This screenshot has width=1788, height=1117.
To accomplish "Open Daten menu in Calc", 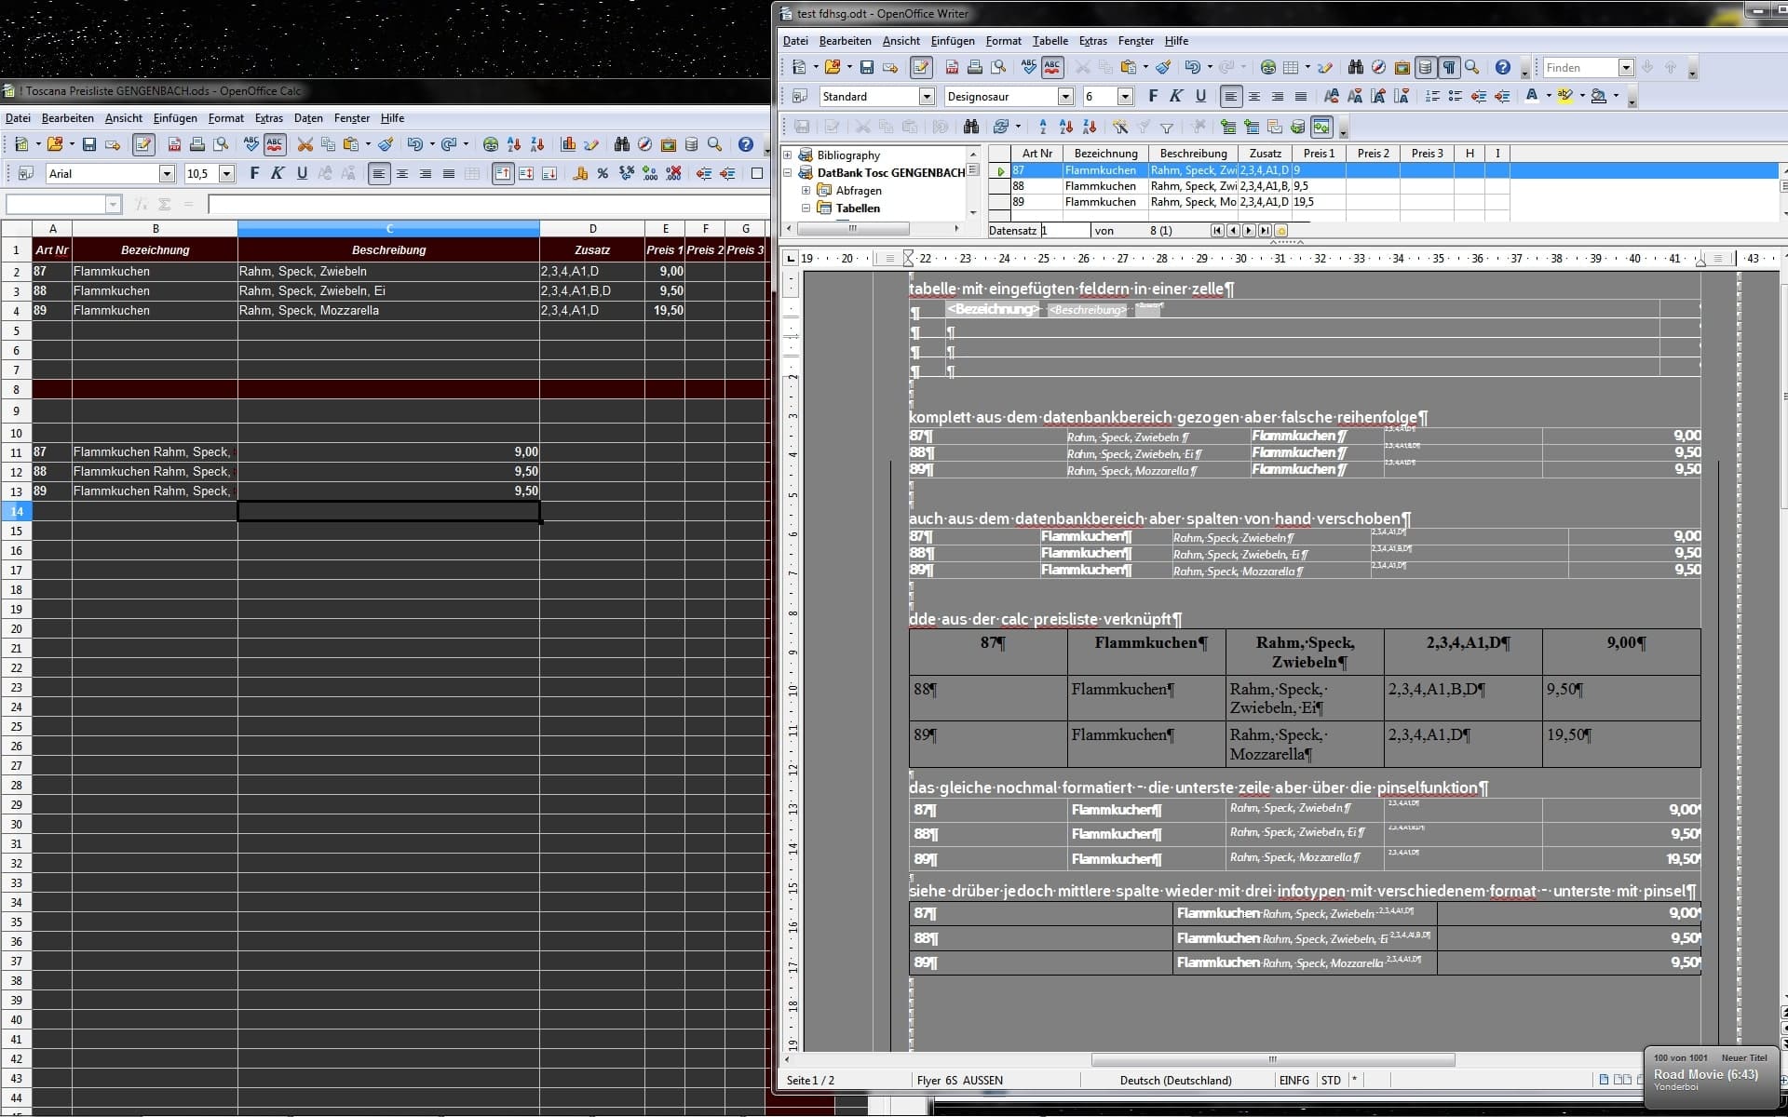I will pyautogui.click(x=307, y=118).
